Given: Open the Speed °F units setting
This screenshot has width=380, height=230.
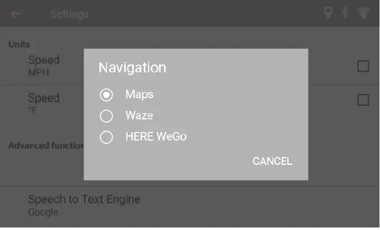Looking at the screenshot, I should 44,103.
